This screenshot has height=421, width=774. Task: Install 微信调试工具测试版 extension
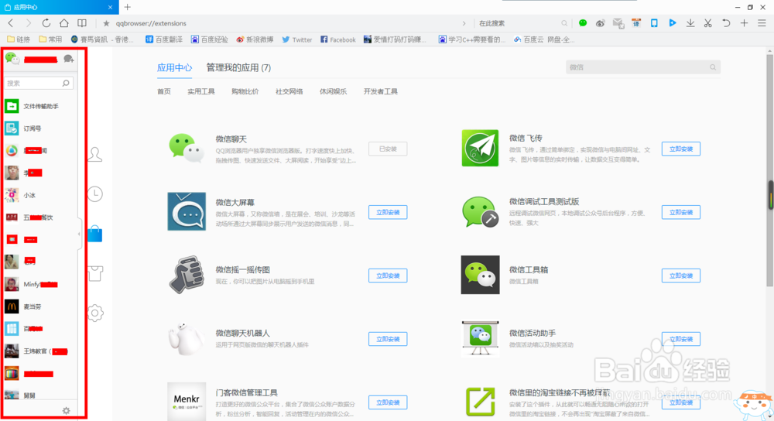pos(680,212)
